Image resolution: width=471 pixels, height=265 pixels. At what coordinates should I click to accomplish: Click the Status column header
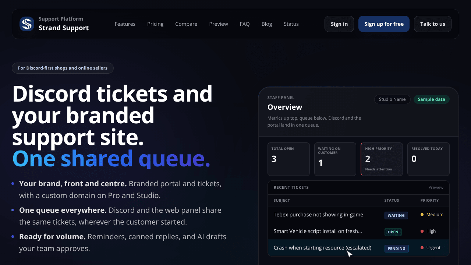point(392,201)
